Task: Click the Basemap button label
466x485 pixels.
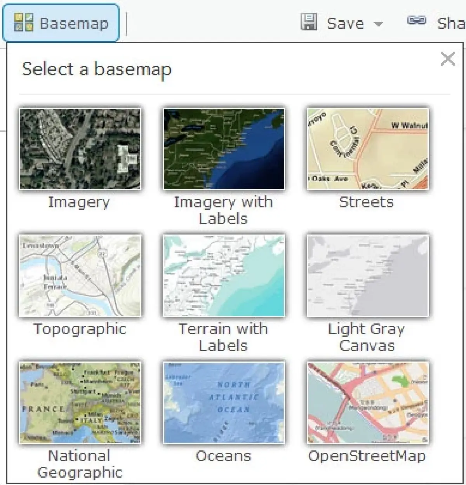Action: [x=73, y=23]
